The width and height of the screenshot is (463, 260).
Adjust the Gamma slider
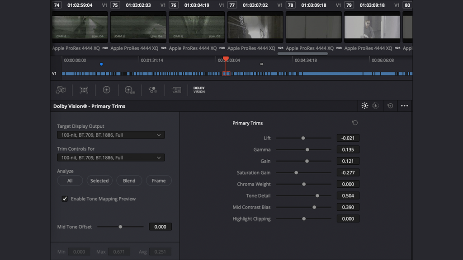[307, 149]
